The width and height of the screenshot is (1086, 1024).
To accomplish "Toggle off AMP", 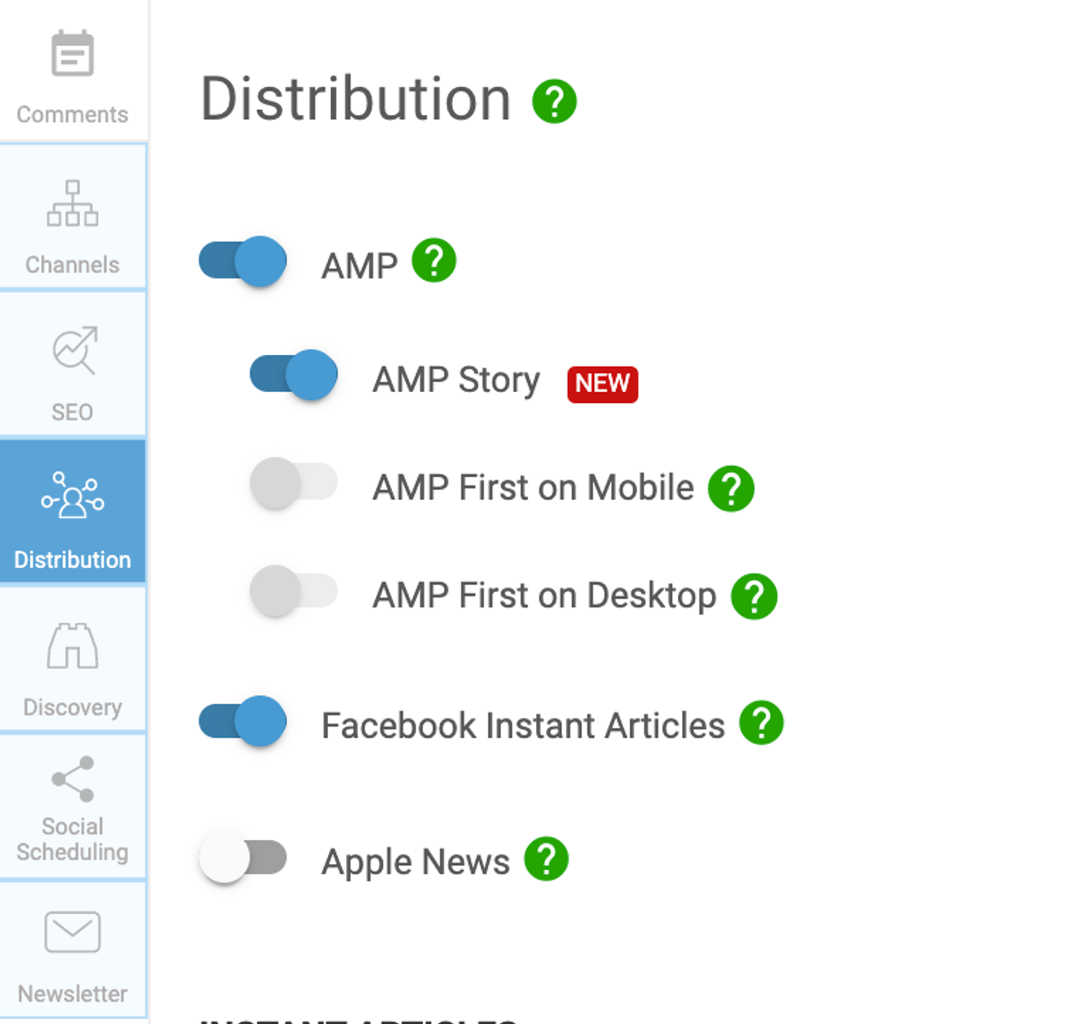I will coord(242,262).
